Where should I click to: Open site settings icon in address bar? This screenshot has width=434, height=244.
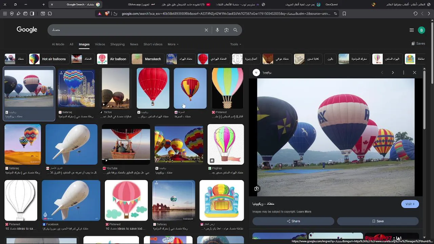[335, 14]
